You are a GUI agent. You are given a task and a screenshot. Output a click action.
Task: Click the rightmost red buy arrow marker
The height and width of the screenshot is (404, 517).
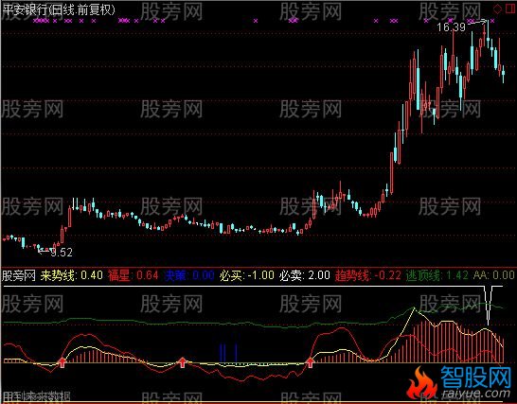(310, 362)
